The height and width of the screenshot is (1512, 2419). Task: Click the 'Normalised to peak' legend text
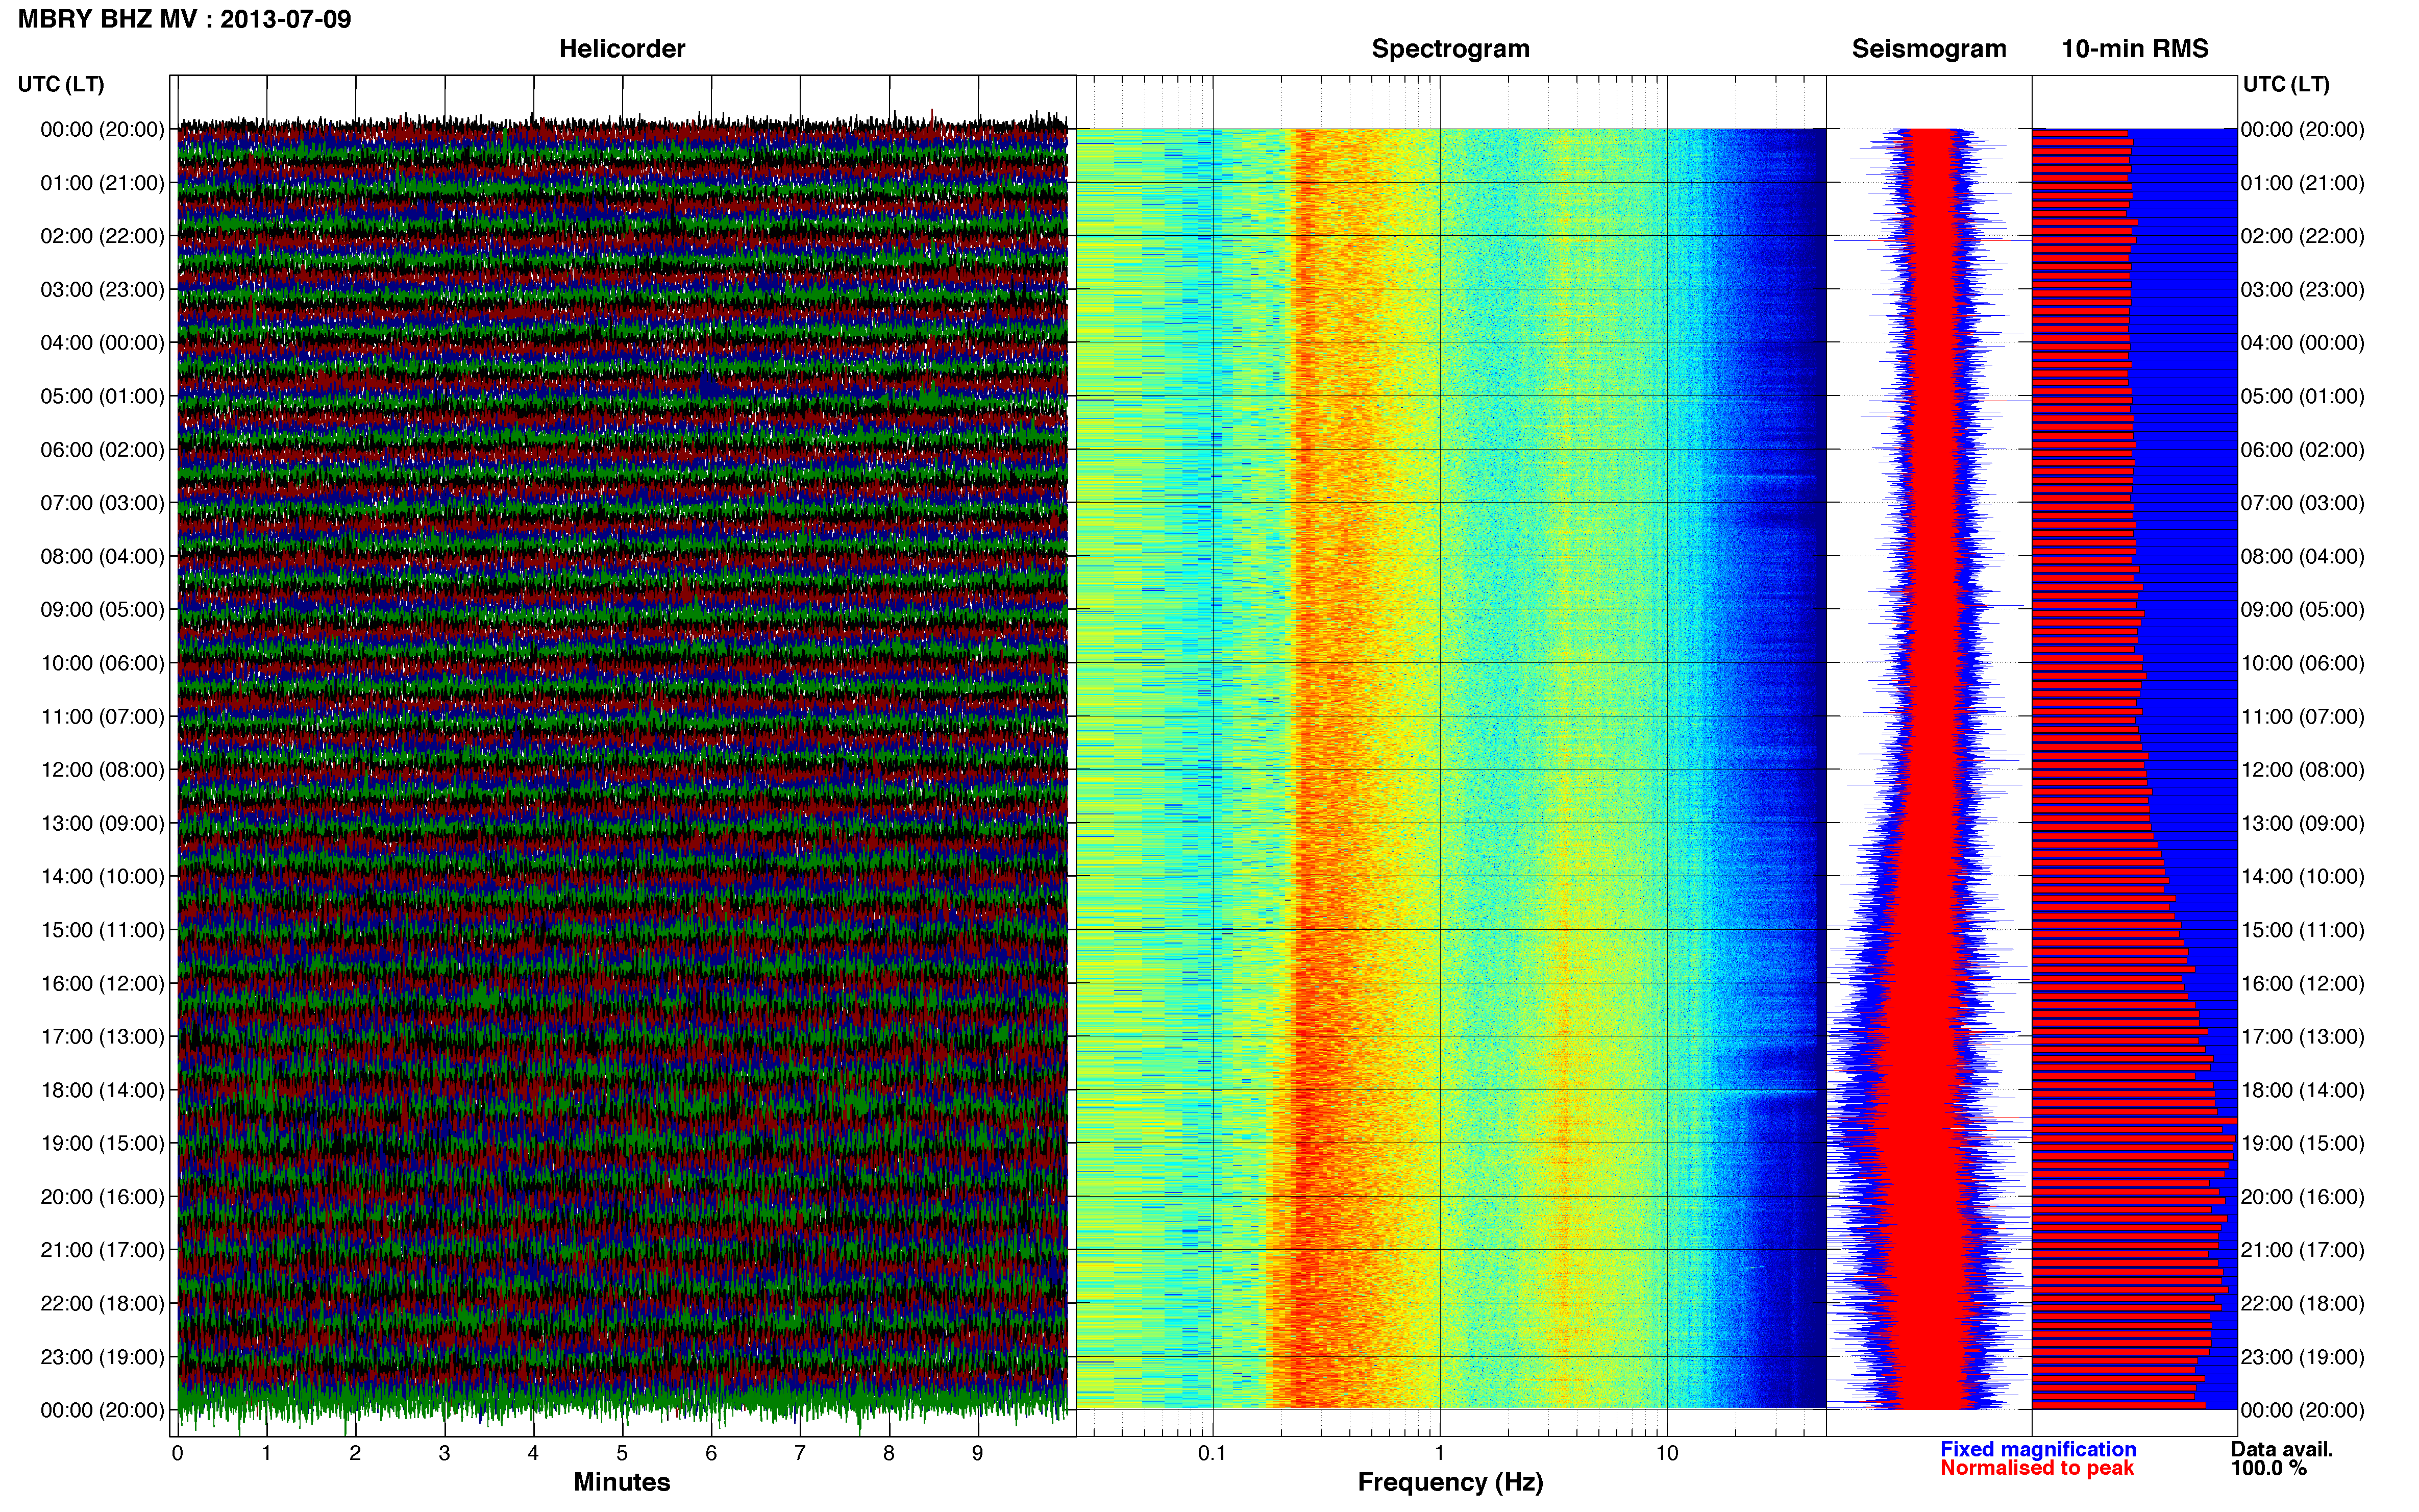[x=2037, y=1468]
